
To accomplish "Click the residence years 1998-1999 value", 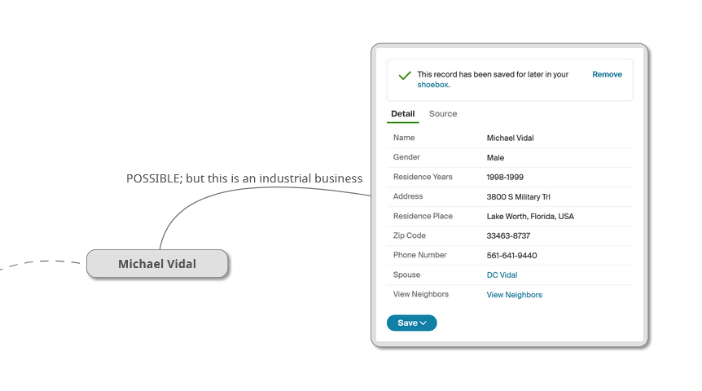I will tap(505, 178).
